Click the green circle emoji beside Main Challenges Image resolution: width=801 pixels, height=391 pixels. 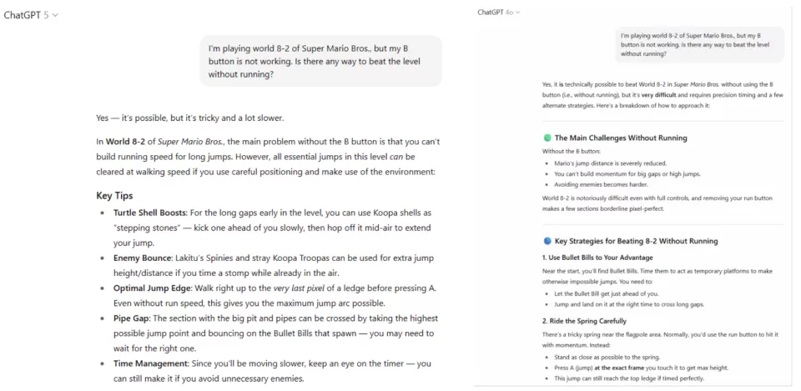pyautogui.click(x=547, y=138)
